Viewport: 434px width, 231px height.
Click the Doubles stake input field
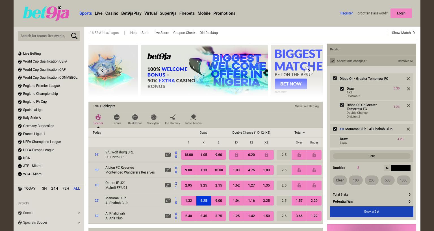coord(400,168)
